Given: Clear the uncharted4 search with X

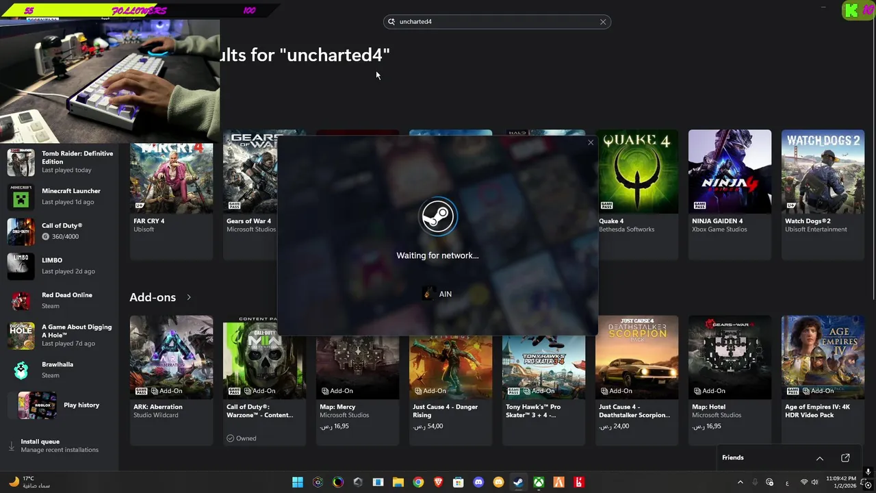Looking at the screenshot, I should tap(603, 22).
